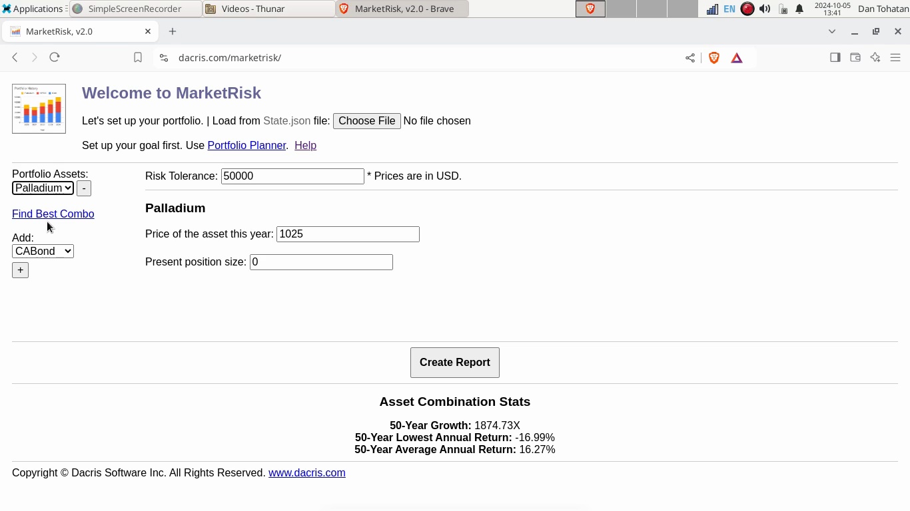910x511 pixels.
Task: Bookmark this page with bookmark icon
Action: tap(138, 58)
